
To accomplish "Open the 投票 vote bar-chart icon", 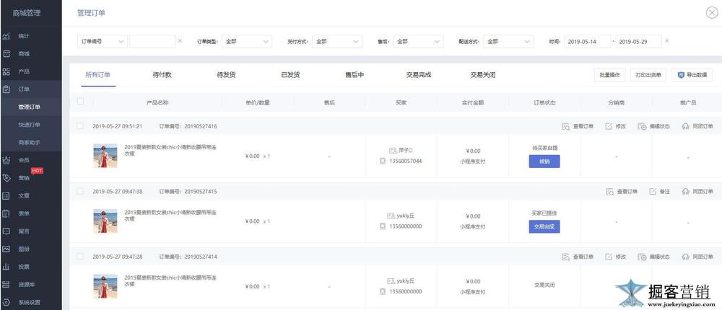I will pyautogui.click(x=6, y=267).
